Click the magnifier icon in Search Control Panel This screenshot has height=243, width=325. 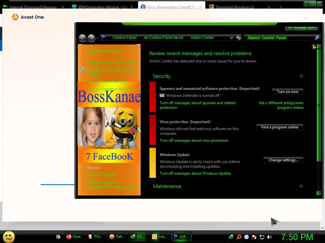pyautogui.click(x=317, y=38)
